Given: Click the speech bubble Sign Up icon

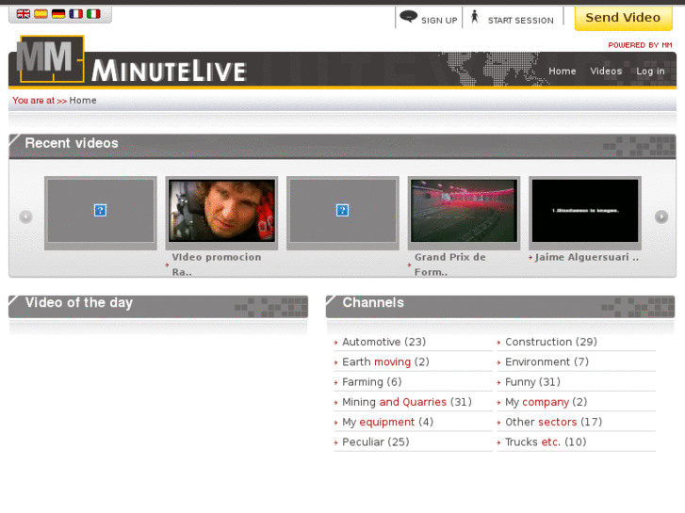Looking at the screenshot, I should [409, 17].
